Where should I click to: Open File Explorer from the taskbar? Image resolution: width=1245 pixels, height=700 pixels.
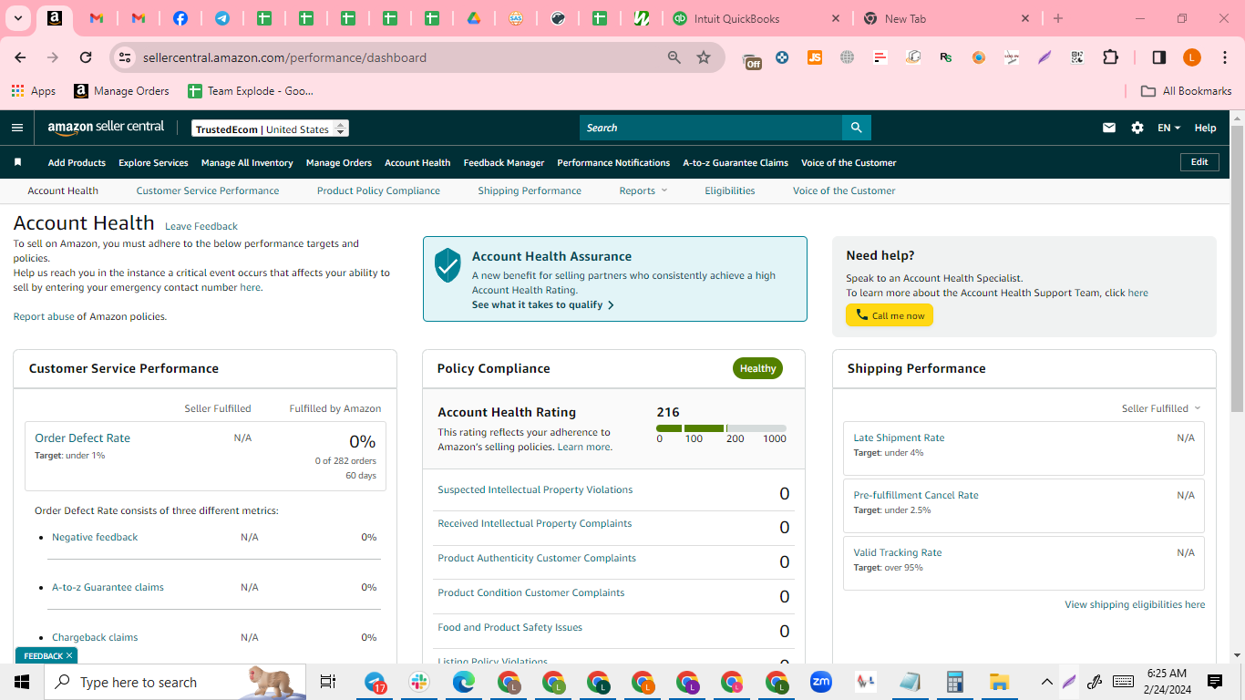pos(1000,682)
